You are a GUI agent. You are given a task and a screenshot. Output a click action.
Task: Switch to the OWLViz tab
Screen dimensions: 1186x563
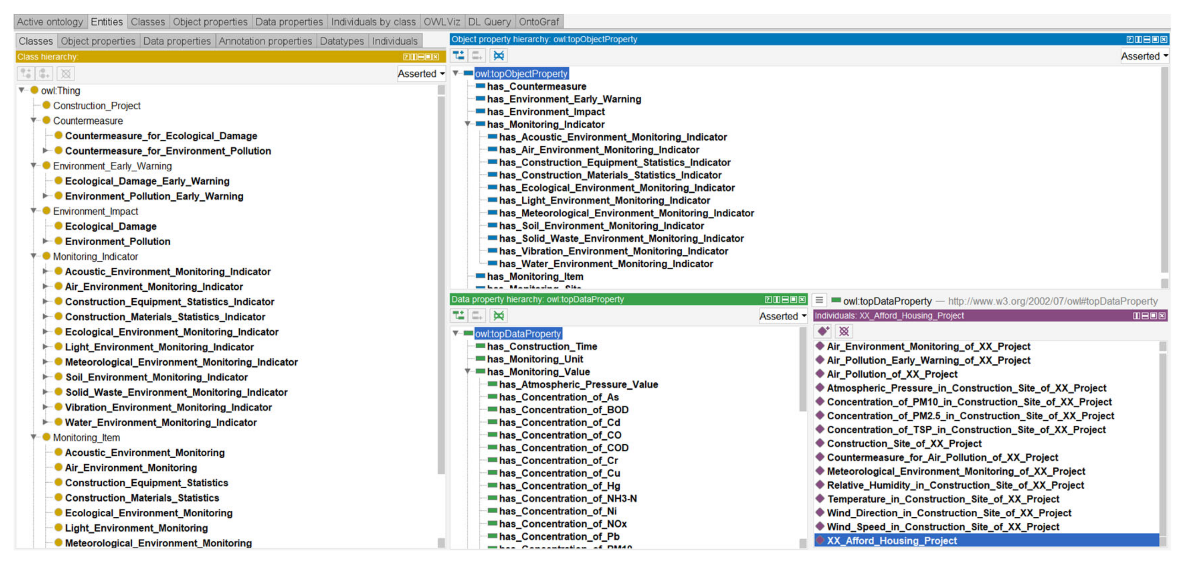click(x=441, y=22)
